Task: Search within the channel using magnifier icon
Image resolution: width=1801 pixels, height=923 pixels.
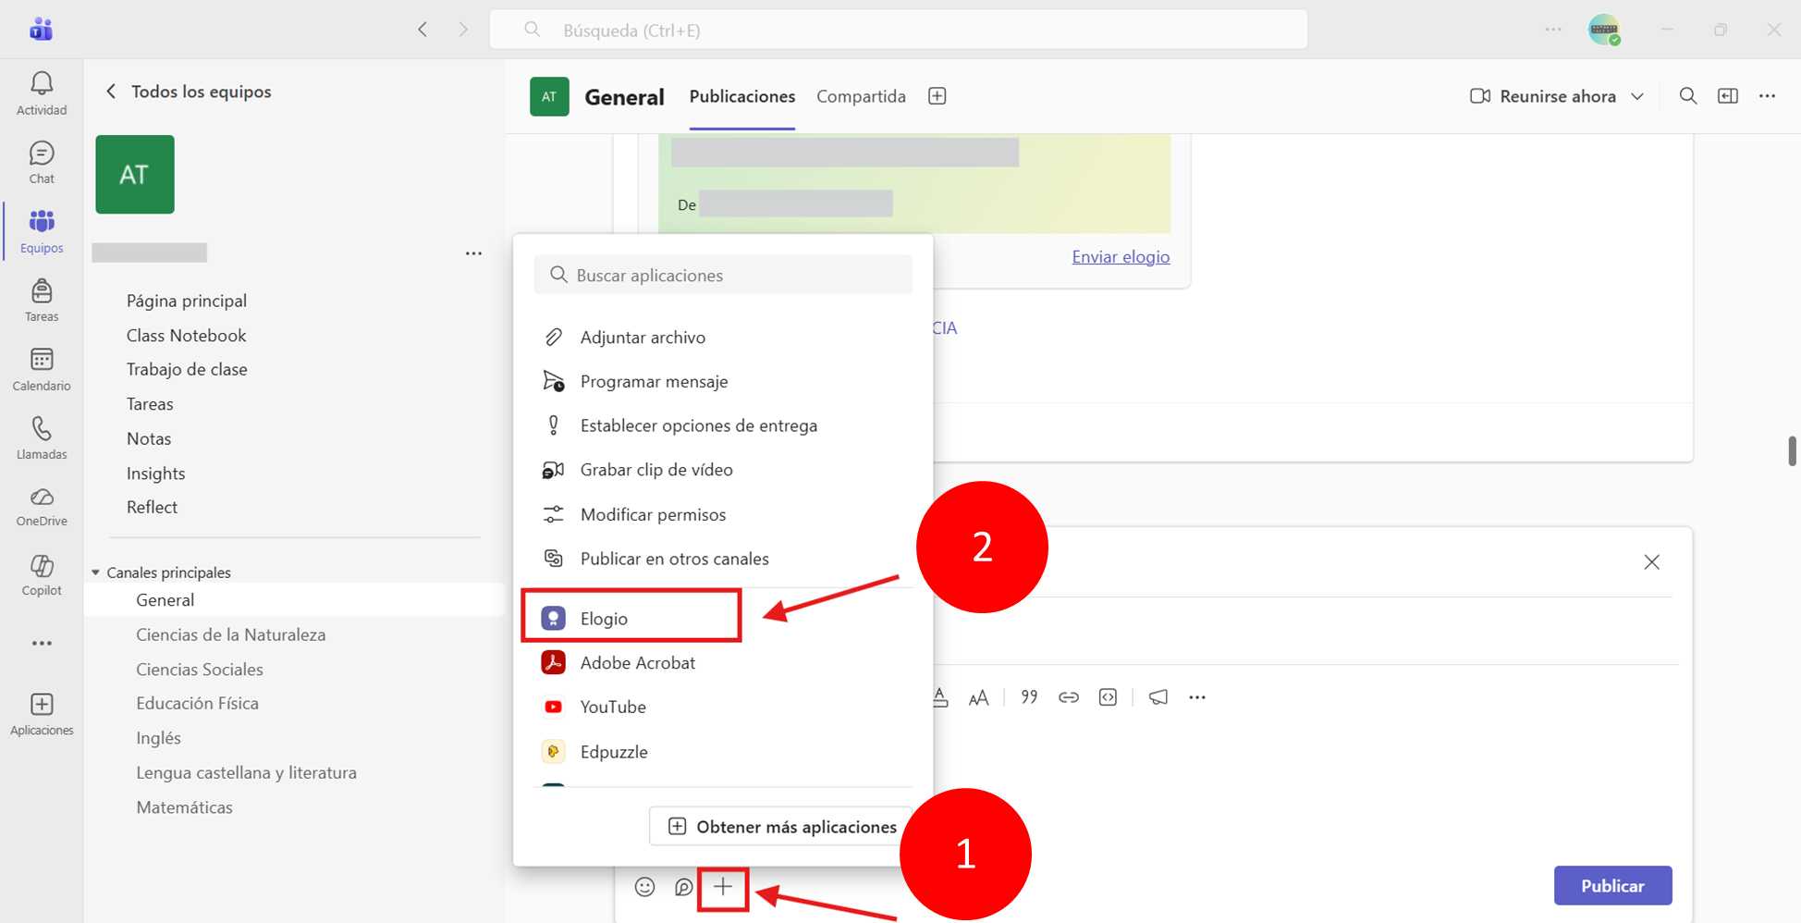Action: coord(1687,96)
